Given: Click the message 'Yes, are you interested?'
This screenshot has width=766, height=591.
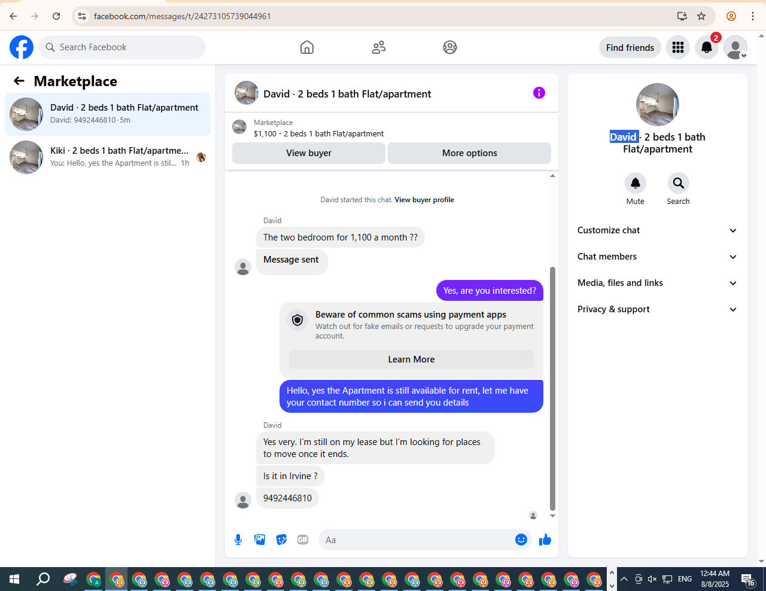Looking at the screenshot, I should (490, 291).
